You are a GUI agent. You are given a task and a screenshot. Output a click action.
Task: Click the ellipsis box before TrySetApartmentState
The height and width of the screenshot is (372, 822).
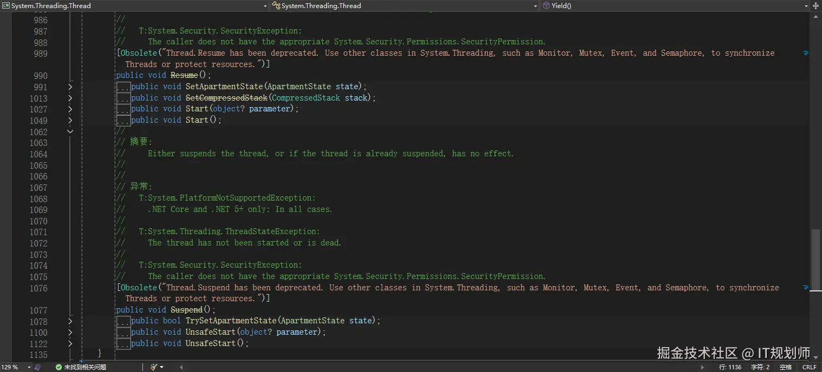pyautogui.click(x=123, y=321)
